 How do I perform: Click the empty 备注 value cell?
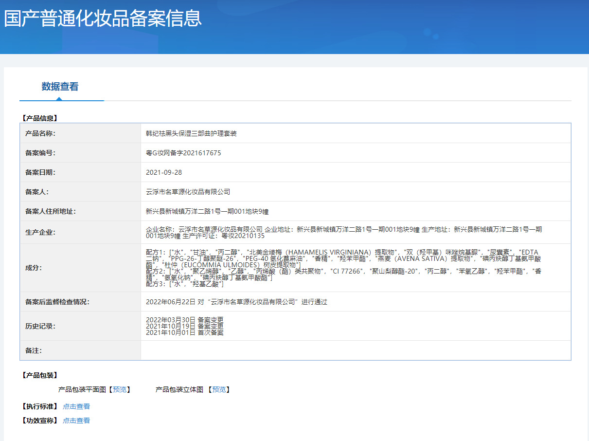click(356, 350)
